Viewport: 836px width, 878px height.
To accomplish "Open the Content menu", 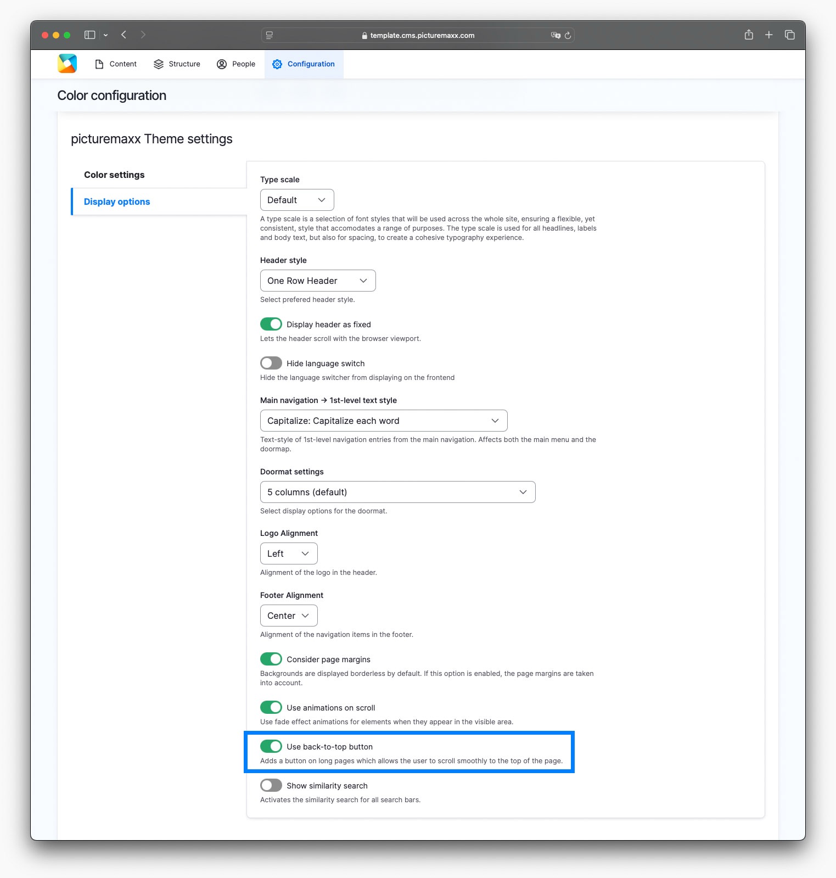I will point(116,64).
